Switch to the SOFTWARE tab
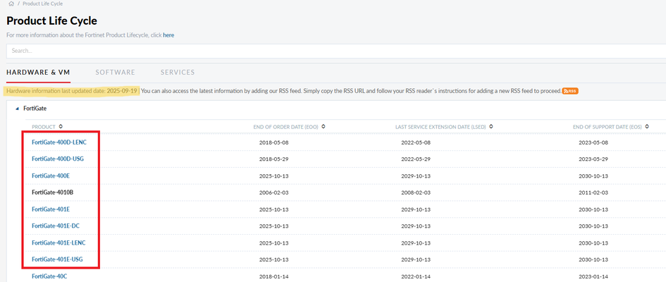Screen dimensions: 666x282 [115, 72]
